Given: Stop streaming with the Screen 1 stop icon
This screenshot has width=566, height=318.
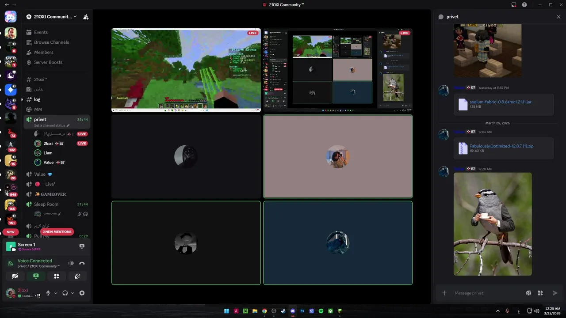Looking at the screenshot, I should tap(82, 246).
